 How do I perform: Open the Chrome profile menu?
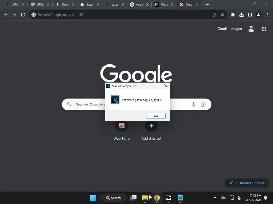click(259, 15)
